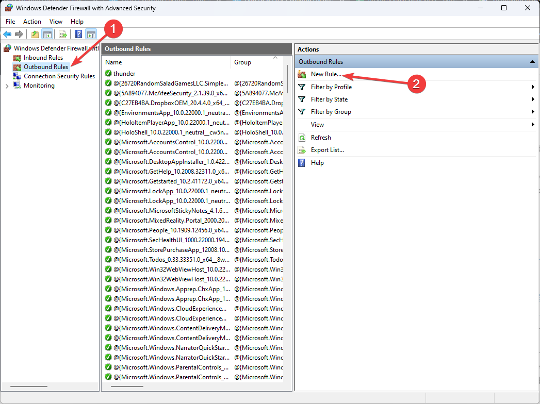
Task: Click Filter by Group action
Action: click(x=331, y=112)
